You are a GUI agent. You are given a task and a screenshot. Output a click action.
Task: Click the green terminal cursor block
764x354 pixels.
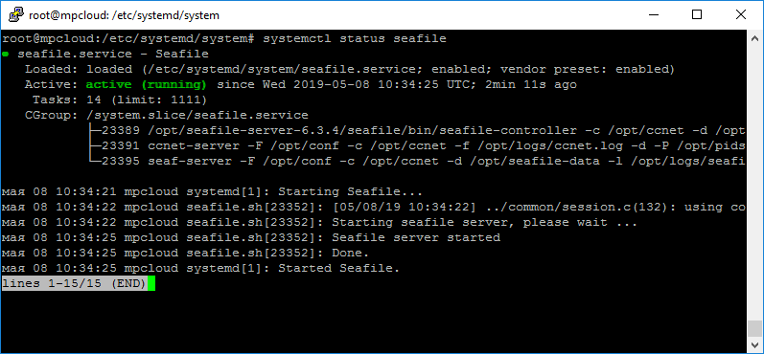coord(151,283)
